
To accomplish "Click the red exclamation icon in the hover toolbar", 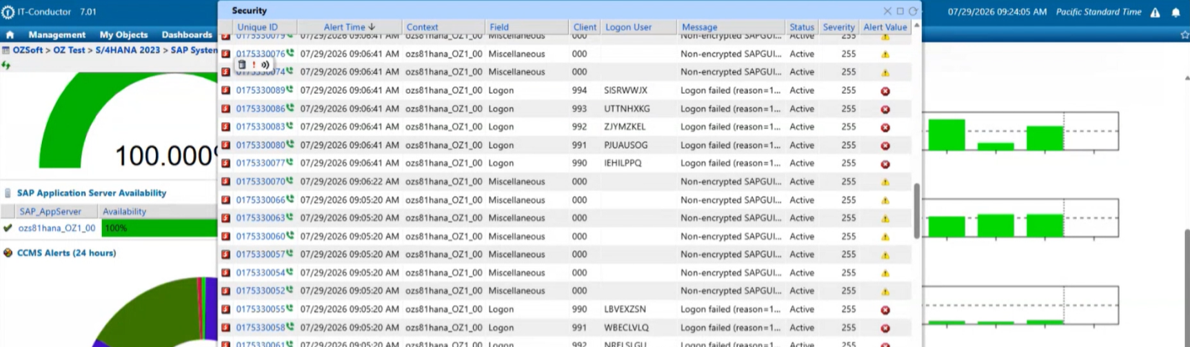I will click(x=254, y=64).
